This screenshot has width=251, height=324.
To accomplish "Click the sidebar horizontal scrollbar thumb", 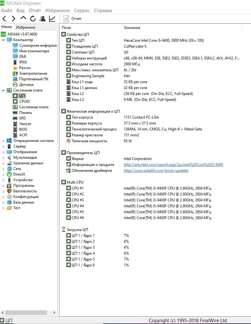I will click(x=26, y=312).
